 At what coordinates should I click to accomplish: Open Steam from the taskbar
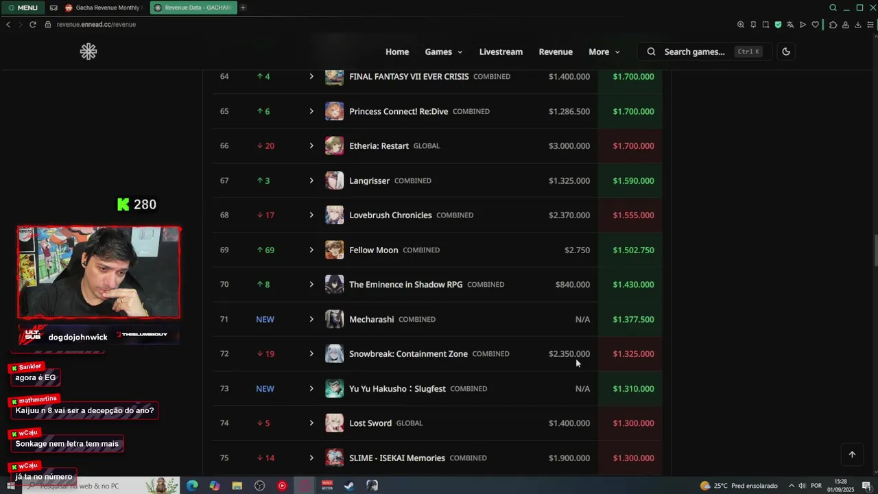(349, 486)
